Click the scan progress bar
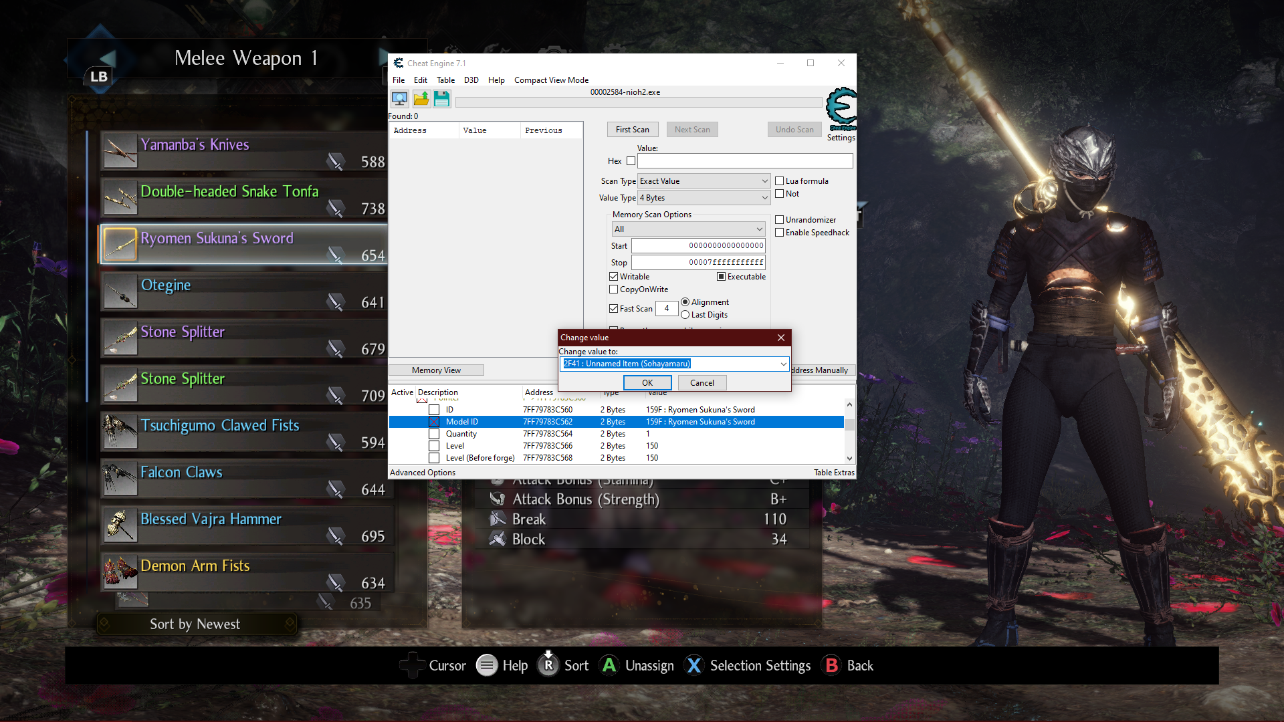Image resolution: width=1284 pixels, height=722 pixels. click(639, 102)
